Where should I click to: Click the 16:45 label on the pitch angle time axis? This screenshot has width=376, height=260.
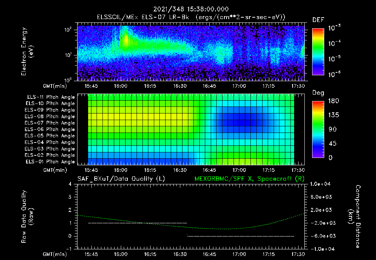(209, 170)
